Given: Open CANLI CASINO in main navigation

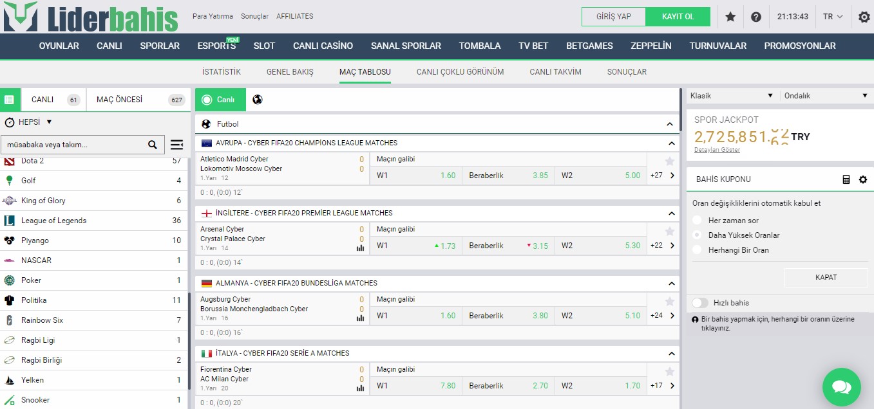Looking at the screenshot, I should pos(323,46).
